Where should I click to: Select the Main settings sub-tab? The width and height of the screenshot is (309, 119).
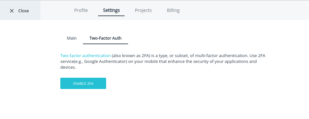[72, 38]
